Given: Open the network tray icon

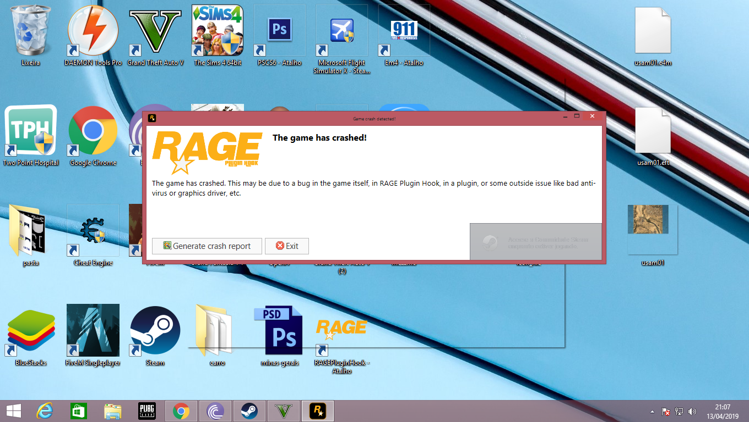Looking at the screenshot, I should click(x=679, y=412).
